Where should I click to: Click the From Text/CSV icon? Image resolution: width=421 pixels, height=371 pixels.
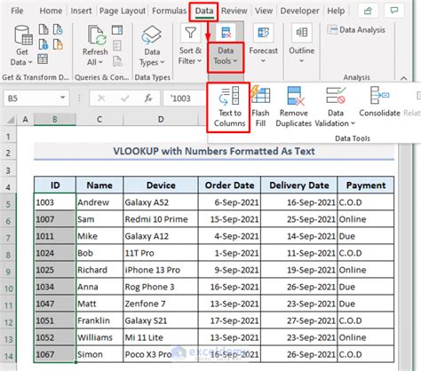click(44, 29)
